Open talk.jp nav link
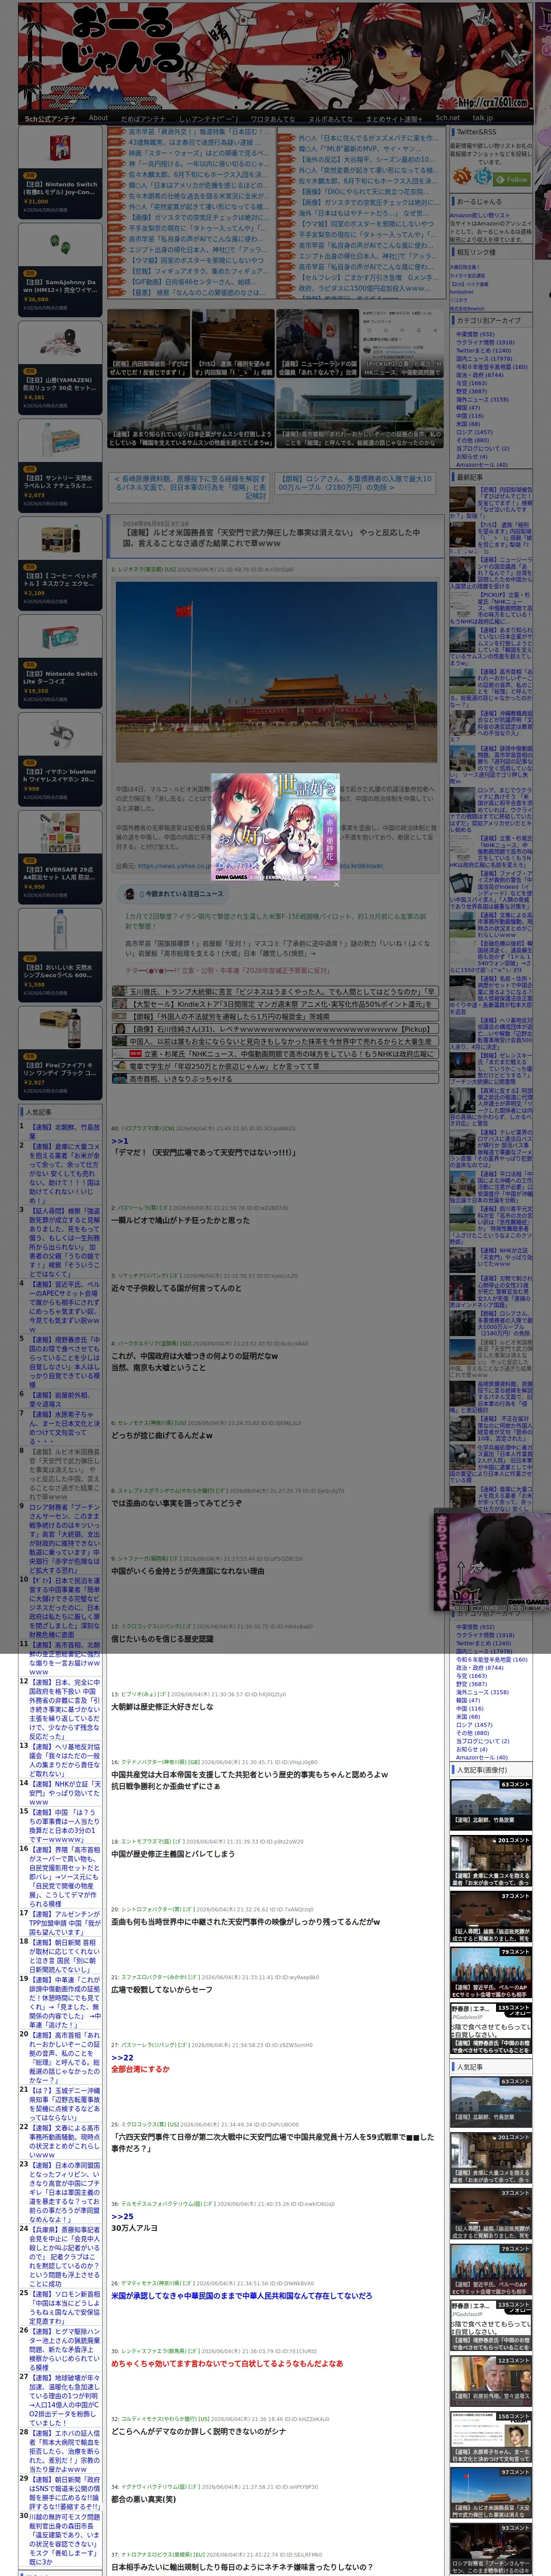Screen dimensions: 551x2576 coord(483,118)
